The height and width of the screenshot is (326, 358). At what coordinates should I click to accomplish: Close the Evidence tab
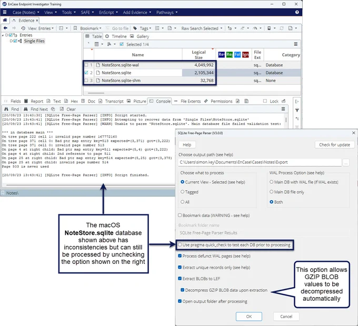pyautogui.click(x=37, y=21)
